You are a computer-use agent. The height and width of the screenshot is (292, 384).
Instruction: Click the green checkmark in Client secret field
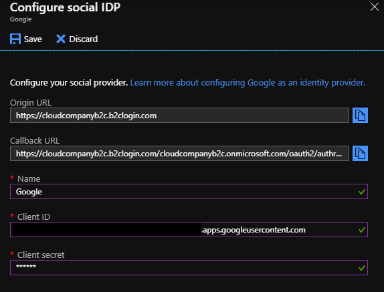[x=362, y=268]
